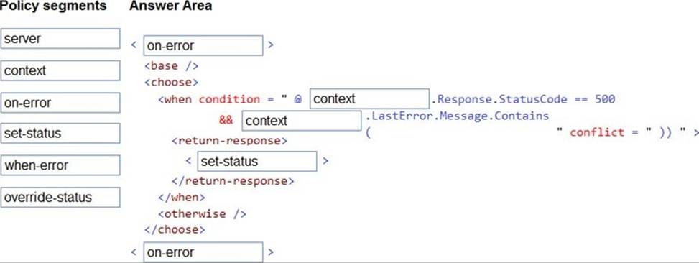Click the <base /> tag text

[171, 66]
